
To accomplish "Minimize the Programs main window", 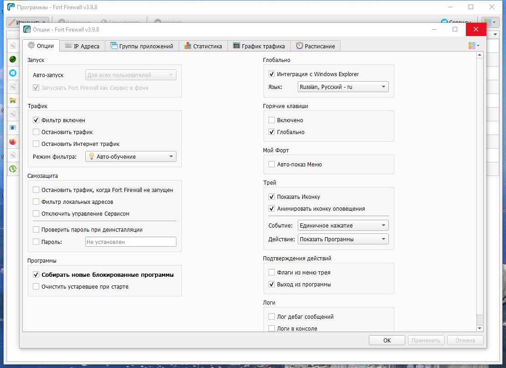I will pyautogui.click(x=451, y=7).
